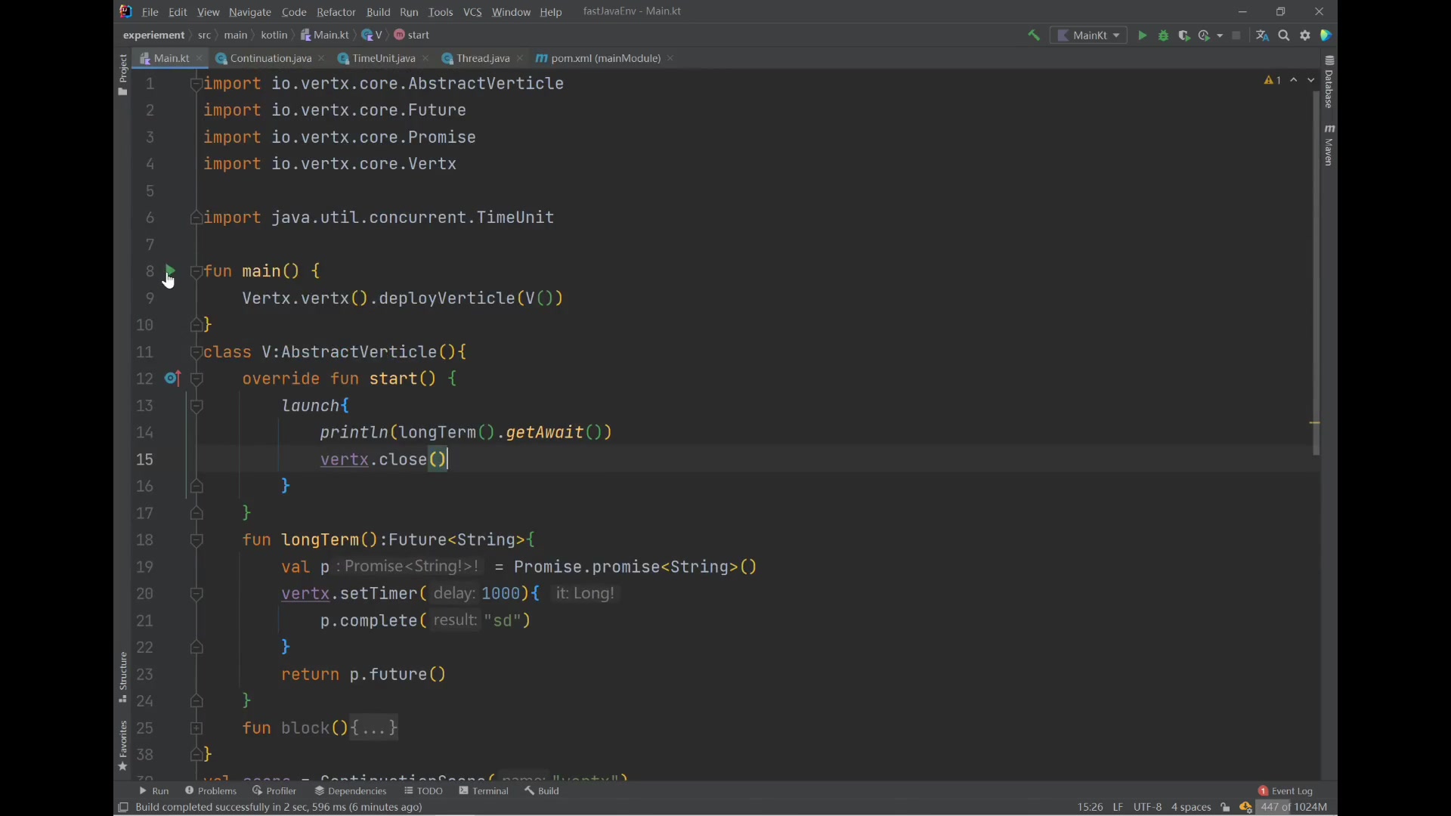Open the Terminal tool window
Viewport: 1451px width, 816px height.
point(484,791)
